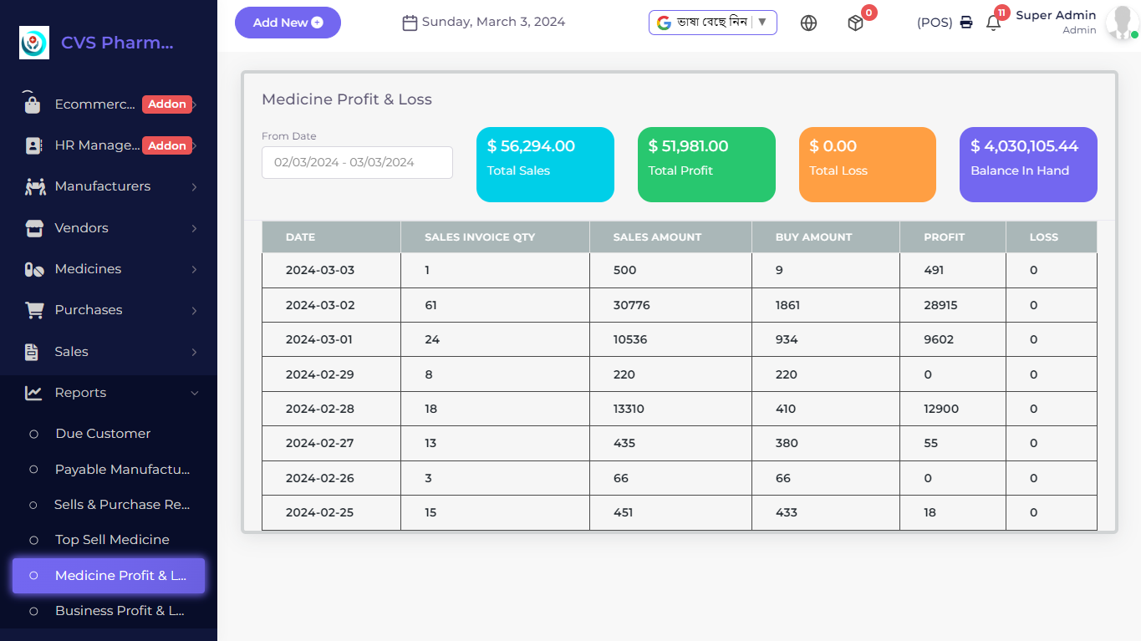The image size is (1141, 641).
Task: Open the Google language selector dropdown
Action: (x=712, y=23)
